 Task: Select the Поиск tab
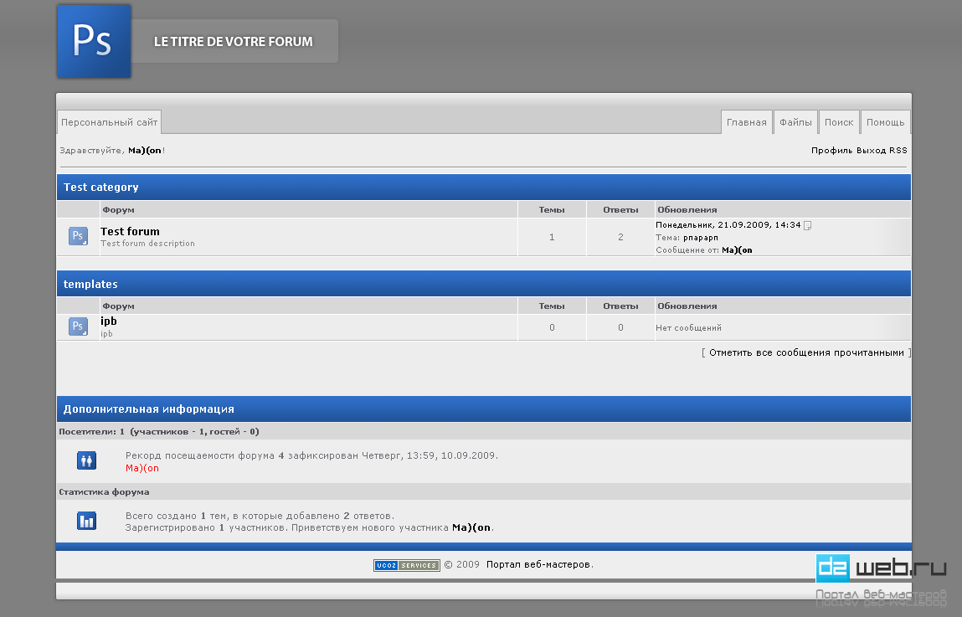839,122
